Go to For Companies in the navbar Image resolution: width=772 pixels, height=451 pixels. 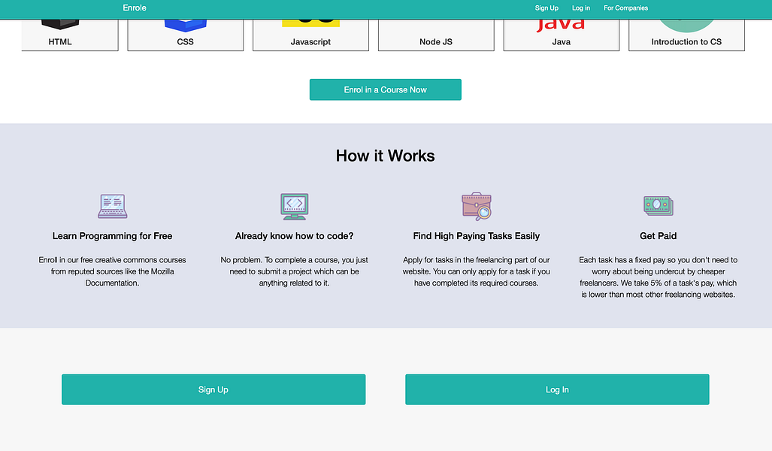click(625, 8)
